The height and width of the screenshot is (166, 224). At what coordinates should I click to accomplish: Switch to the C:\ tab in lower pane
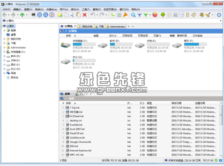point(79,94)
